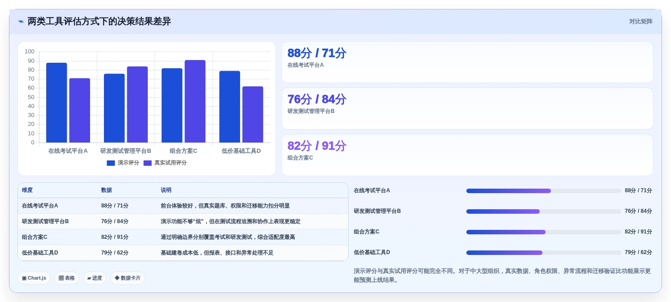Click the 维度 column header
The width and height of the screenshot is (671, 302).
pos(27,190)
